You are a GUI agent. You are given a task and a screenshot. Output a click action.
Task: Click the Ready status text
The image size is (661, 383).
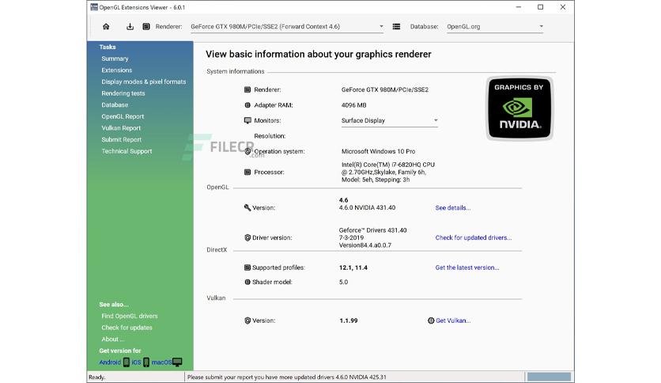pyautogui.click(x=97, y=377)
